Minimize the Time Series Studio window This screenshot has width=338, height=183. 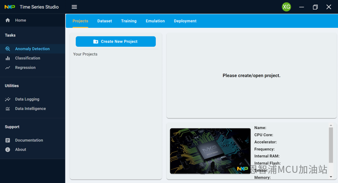point(301,7)
